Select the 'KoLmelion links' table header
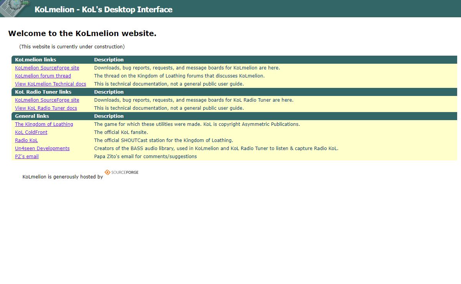The image size is (461, 284). (35, 60)
